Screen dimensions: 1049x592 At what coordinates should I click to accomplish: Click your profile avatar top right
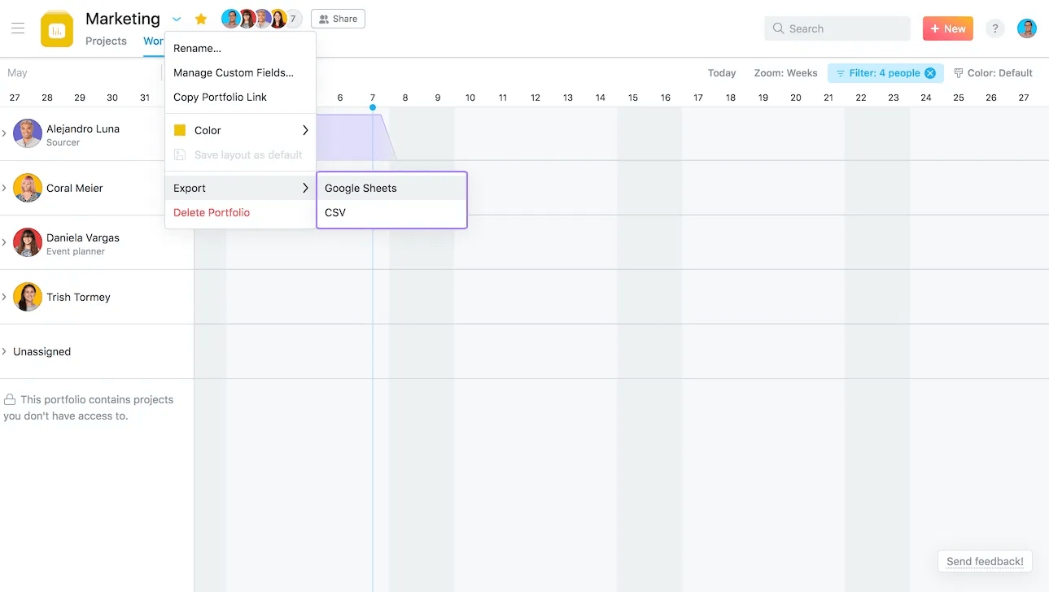(1026, 28)
